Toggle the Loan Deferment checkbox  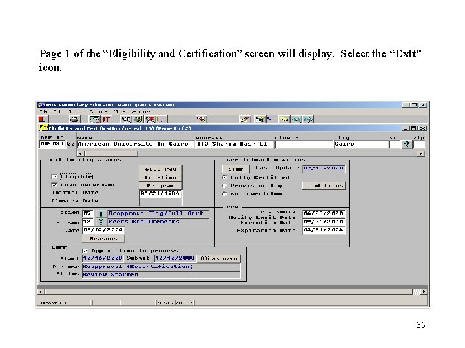click(x=54, y=185)
